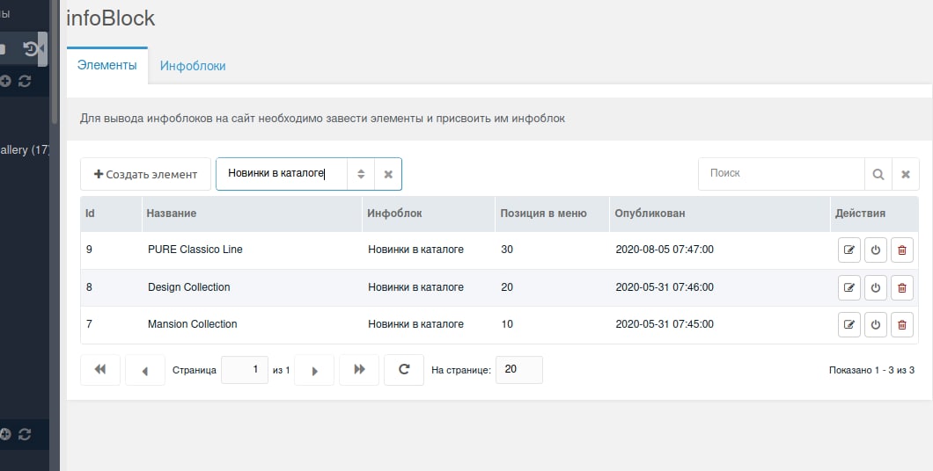Clear the Новинки в каталоге filter

(388, 174)
